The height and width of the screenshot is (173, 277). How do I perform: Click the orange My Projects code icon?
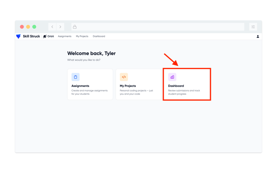(124, 77)
